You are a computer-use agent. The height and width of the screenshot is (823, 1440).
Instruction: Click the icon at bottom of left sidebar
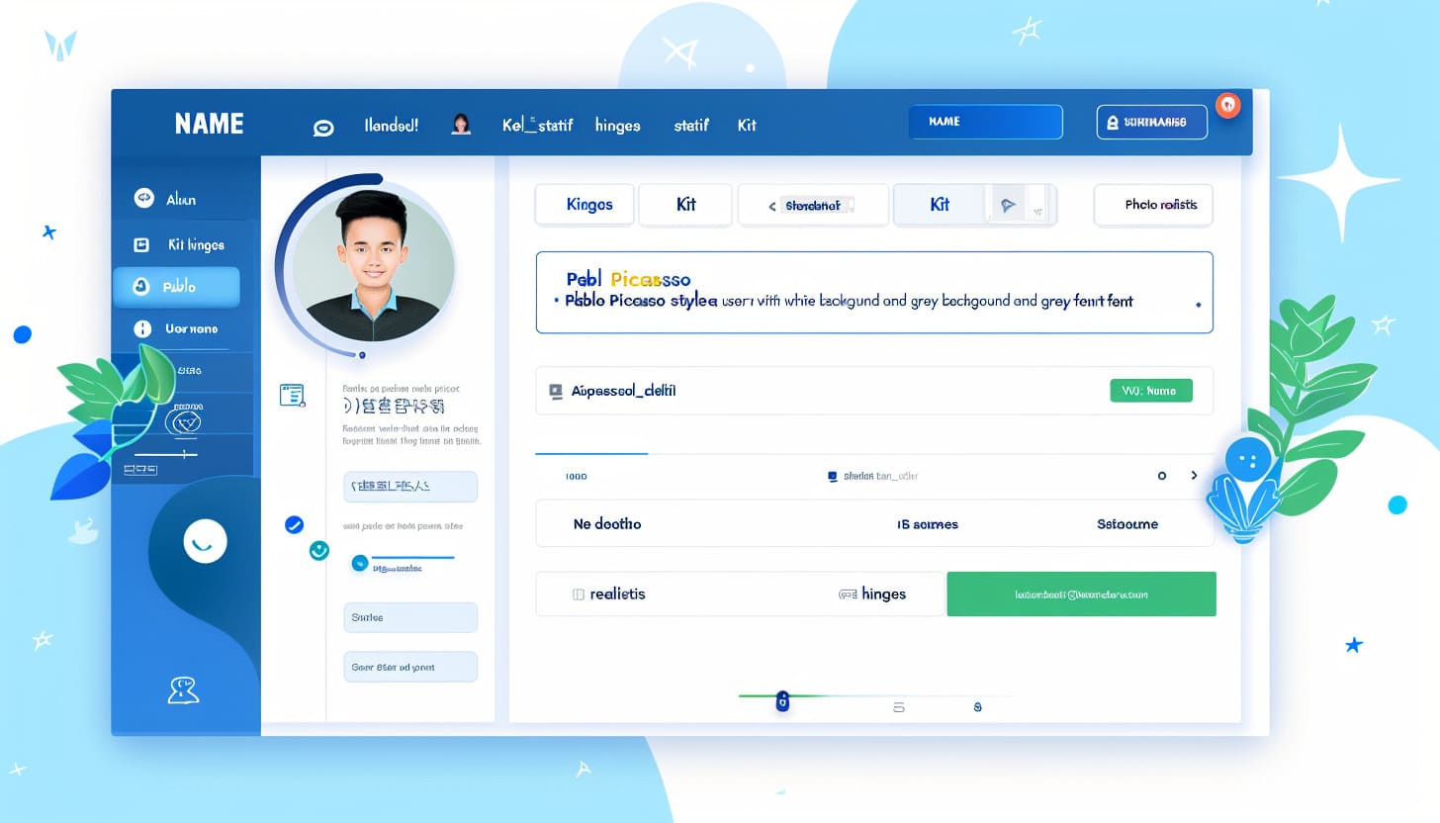point(184,689)
